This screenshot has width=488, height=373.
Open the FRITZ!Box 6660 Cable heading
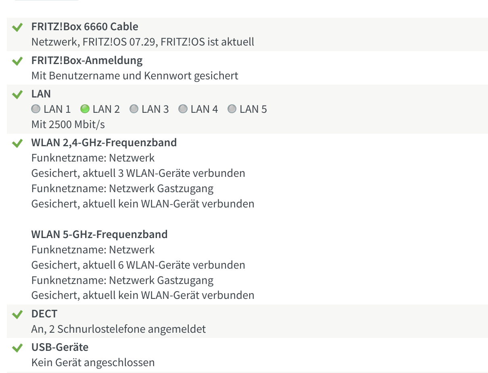pos(85,27)
